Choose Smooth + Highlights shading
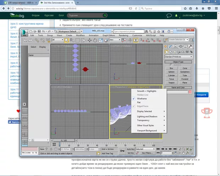This screenshot has height=176, width=220. (147, 92)
